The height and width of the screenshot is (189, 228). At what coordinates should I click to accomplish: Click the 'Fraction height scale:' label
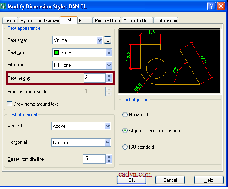(x=28, y=92)
